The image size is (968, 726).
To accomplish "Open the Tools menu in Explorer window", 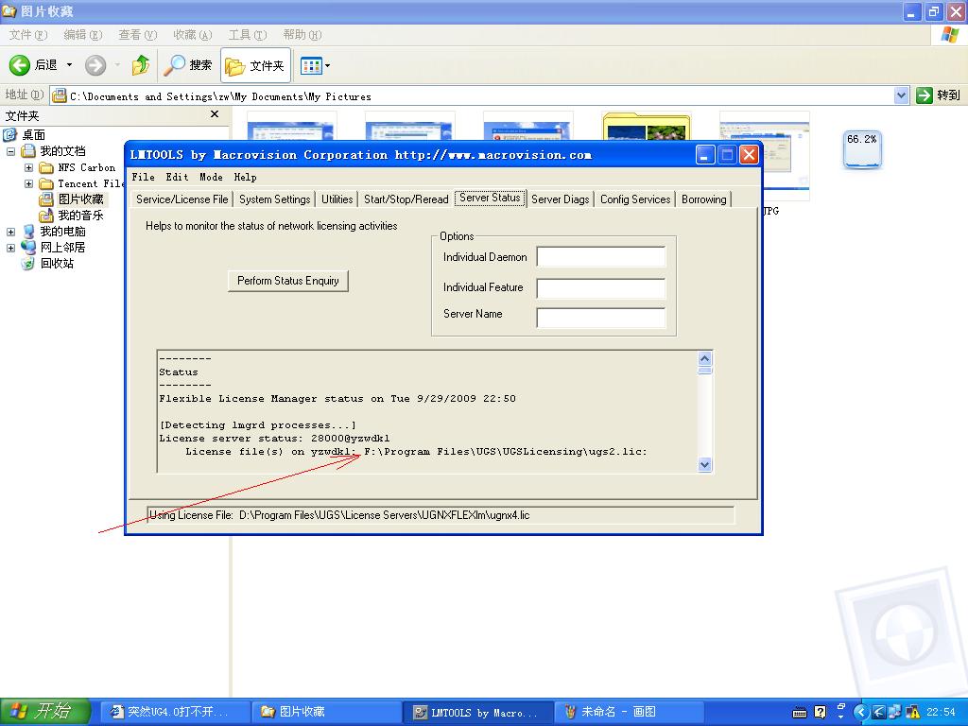I will click(248, 35).
